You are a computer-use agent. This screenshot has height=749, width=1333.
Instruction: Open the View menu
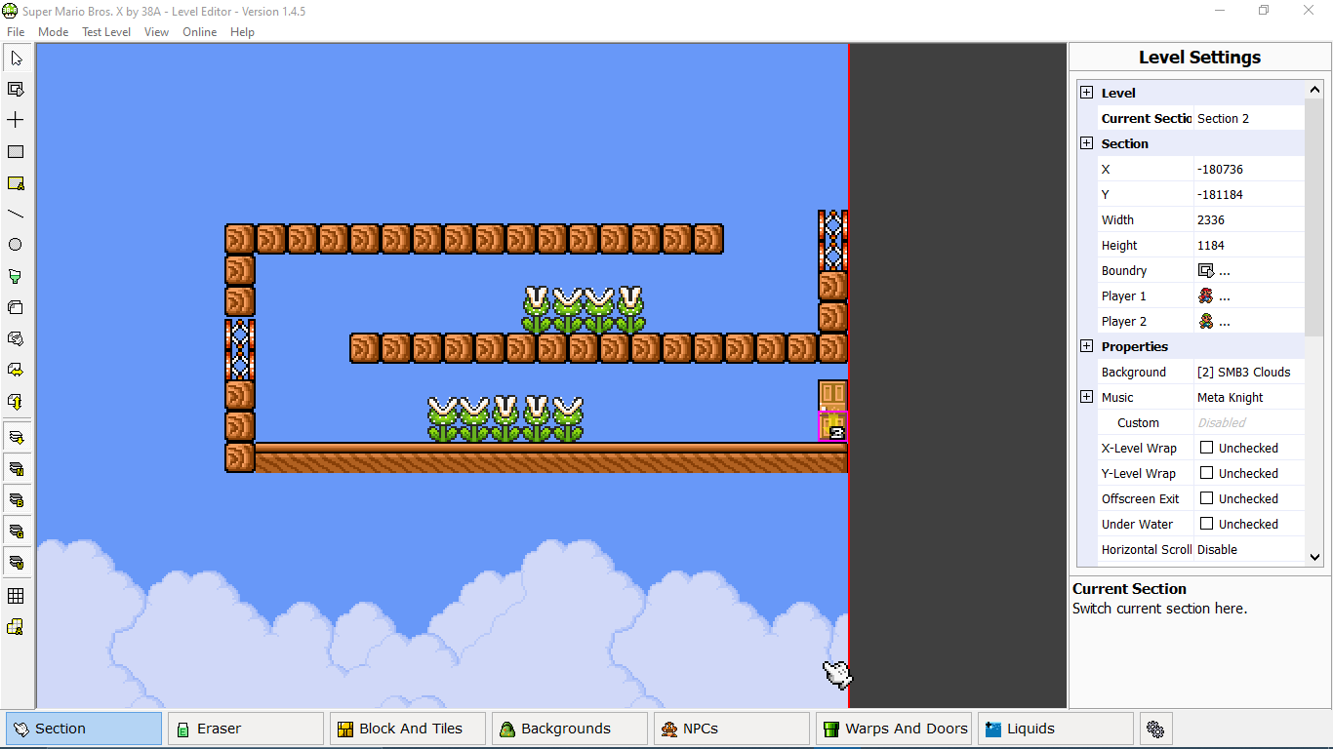coord(156,32)
